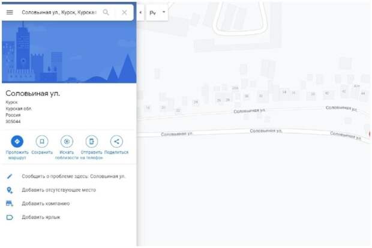Click the postal code 305044
Viewport: 372px width, 248px height.
pyautogui.click(x=13, y=121)
